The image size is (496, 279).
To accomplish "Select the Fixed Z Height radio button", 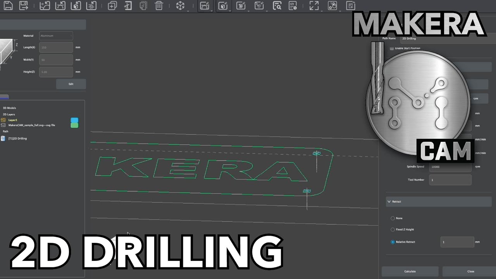I will (393, 229).
